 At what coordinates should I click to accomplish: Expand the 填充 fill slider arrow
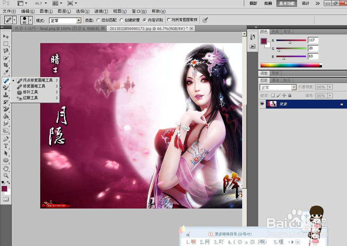330,96
